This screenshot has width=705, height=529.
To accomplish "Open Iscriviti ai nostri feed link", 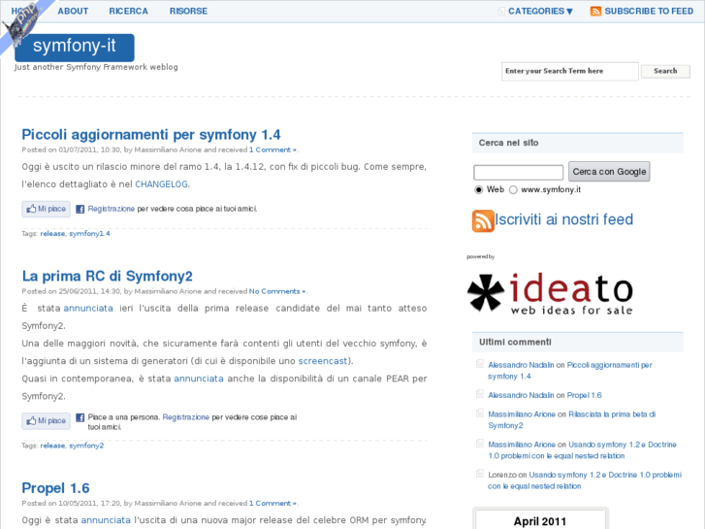I will tap(563, 219).
